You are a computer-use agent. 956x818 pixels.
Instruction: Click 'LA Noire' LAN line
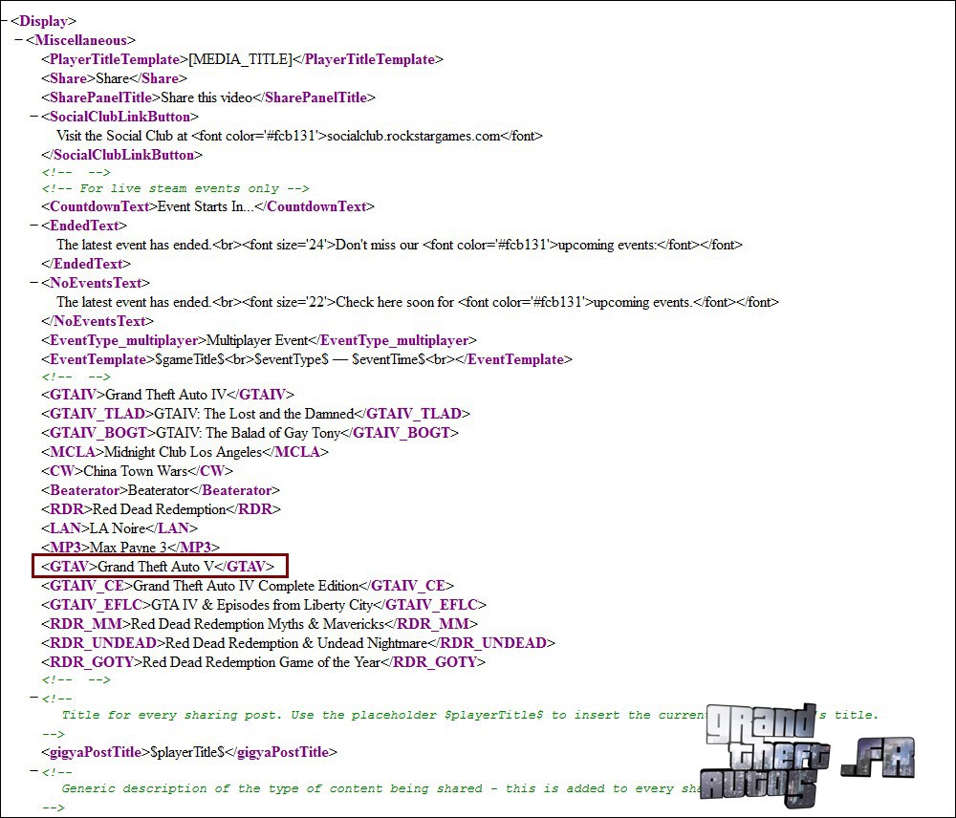tap(119, 528)
